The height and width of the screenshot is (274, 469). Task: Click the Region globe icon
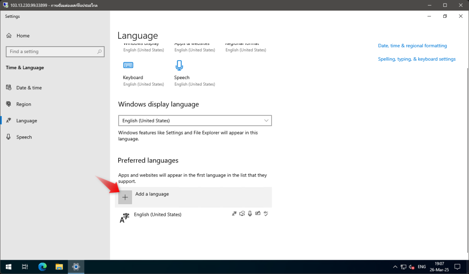[x=9, y=104]
